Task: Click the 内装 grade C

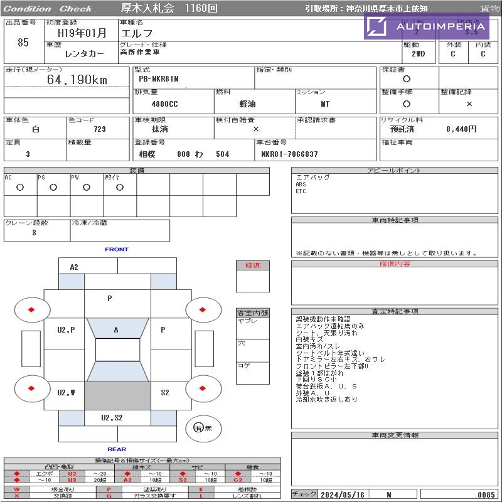Action: pyautogui.click(x=483, y=54)
